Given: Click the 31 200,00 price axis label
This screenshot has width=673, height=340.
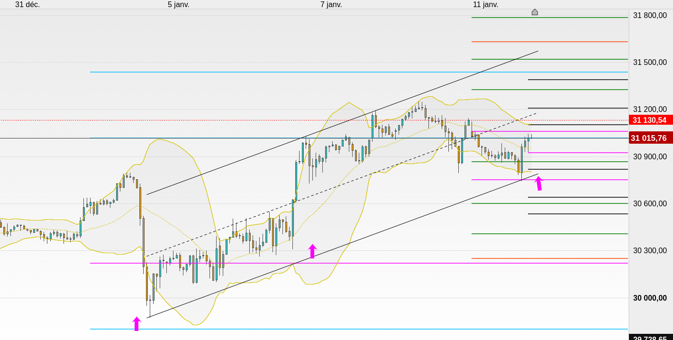Looking at the screenshot, I should 650,110.
